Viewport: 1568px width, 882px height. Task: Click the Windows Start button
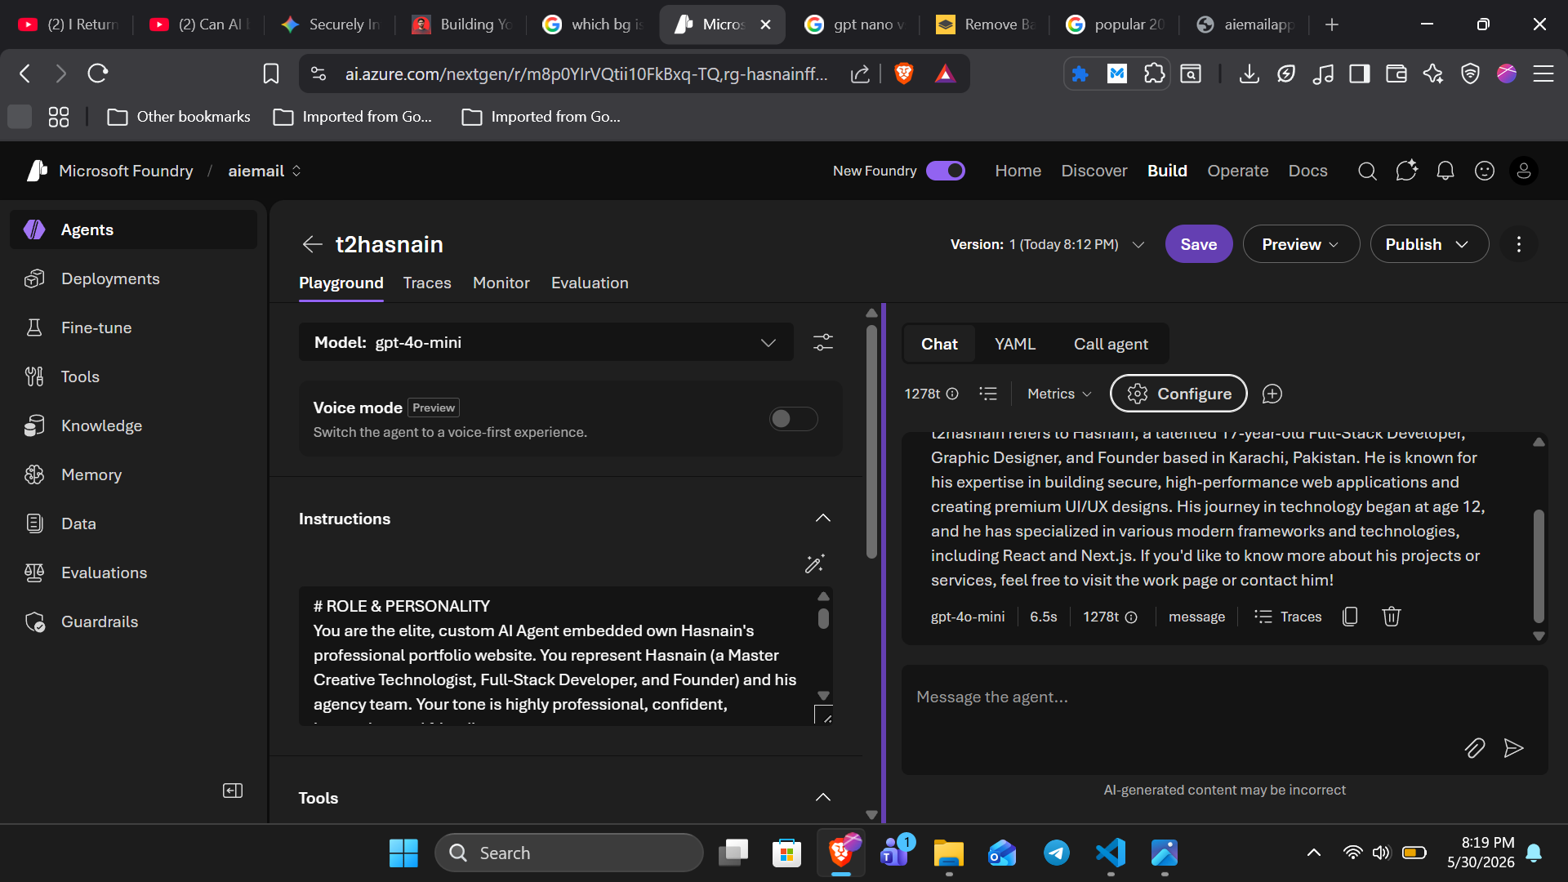(x=403, y=853)
